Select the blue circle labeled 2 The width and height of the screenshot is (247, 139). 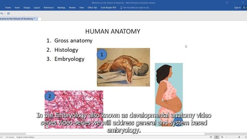click(x=50, y=96)
